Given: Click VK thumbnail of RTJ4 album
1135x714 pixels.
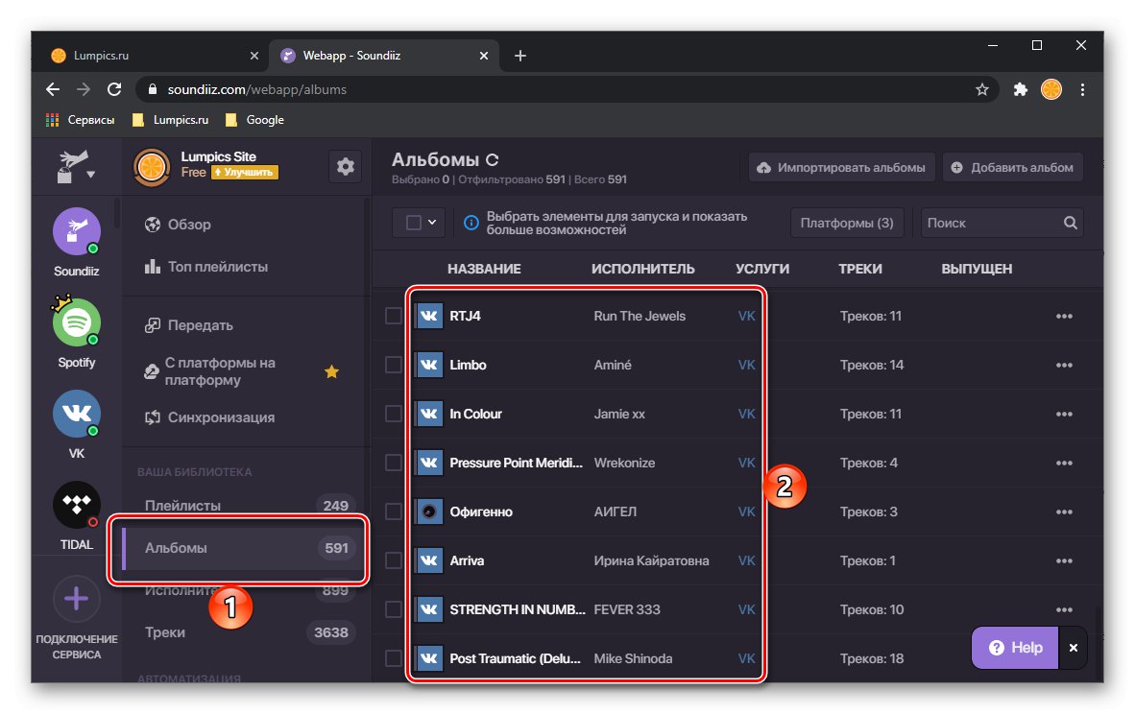Looking at the screenshot, I should click(428, 316).
